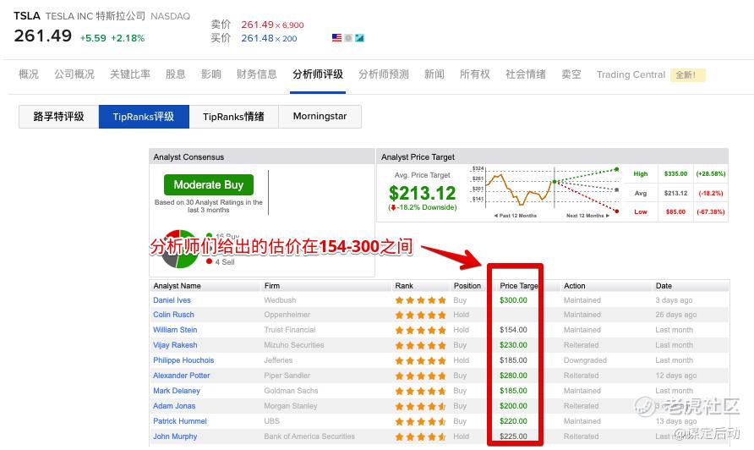Open the 卖空 tab
This screenshot has height=450, width=754.
(571, 74)
